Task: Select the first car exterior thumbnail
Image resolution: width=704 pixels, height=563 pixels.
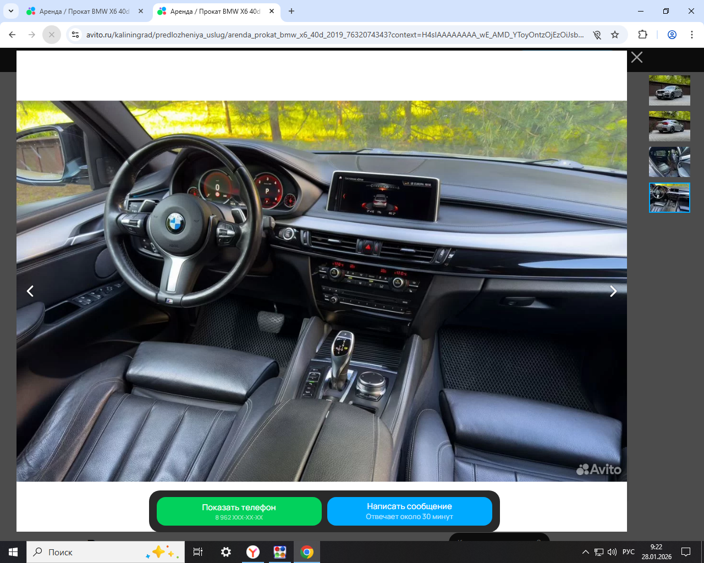Action: tap(669, 91)
